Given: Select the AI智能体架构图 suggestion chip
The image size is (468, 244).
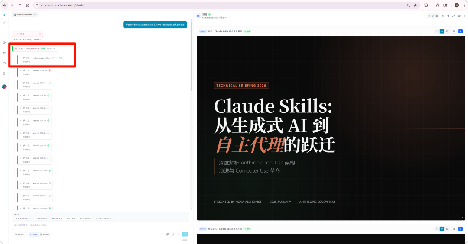Looking at the screenshot, I should pos(42,218).
